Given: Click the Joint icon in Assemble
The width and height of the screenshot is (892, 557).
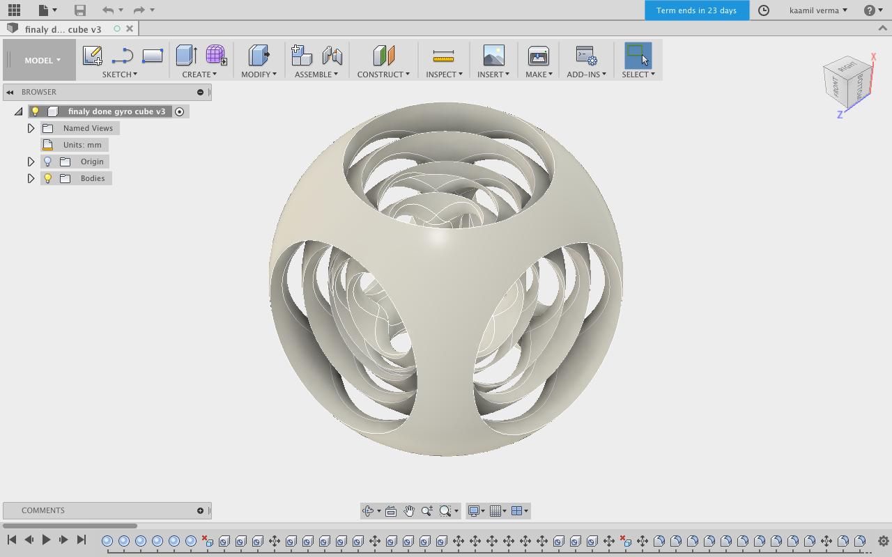Looking at the screenshot, I should pyautogui.click(x=332, y=56).
